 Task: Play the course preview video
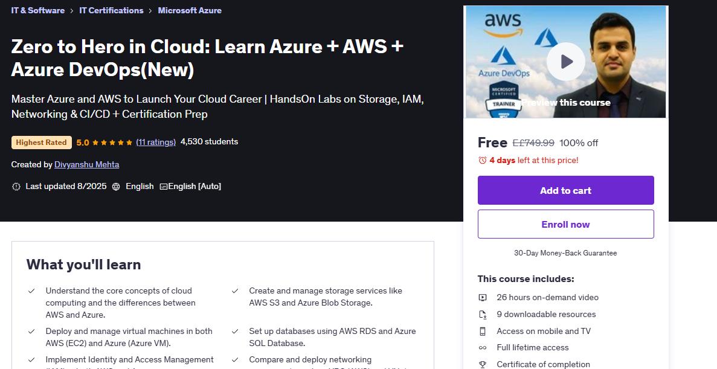(x=565, y=62)
